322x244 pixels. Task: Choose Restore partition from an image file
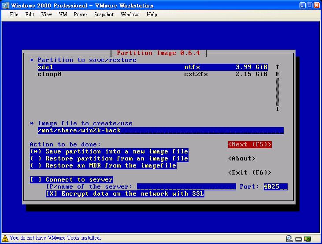[x=109, y=159]
